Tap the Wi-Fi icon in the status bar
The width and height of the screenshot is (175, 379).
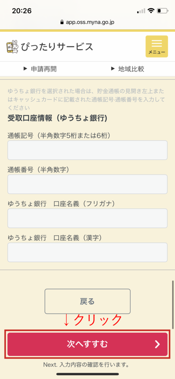coord(151,11)
